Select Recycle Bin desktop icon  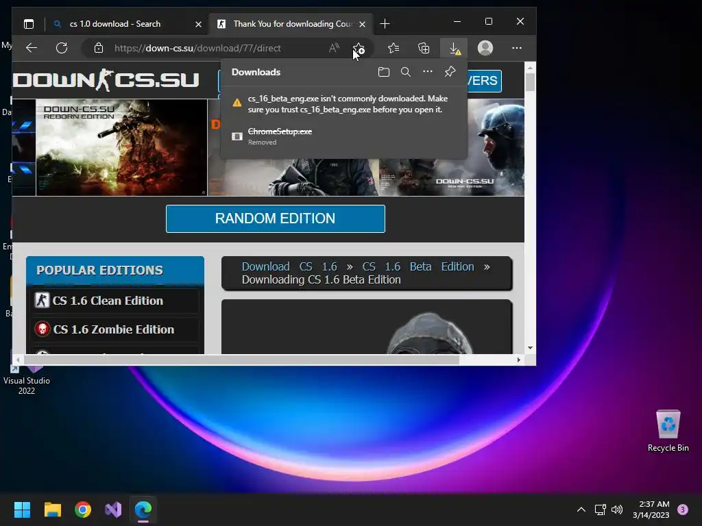[x=668, y=431]
